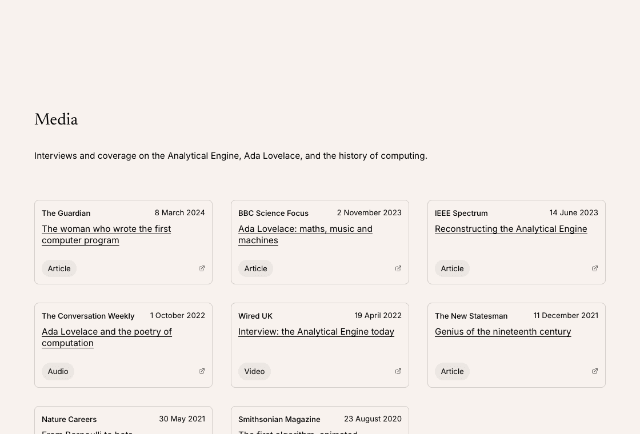Open external link icon on The Guardian card
The image size is (640, 434).
(x=202, y=268)
